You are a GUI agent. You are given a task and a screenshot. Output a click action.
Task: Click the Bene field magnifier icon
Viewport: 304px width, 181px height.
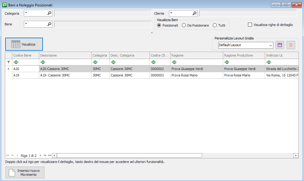click(x=49, y=24)
